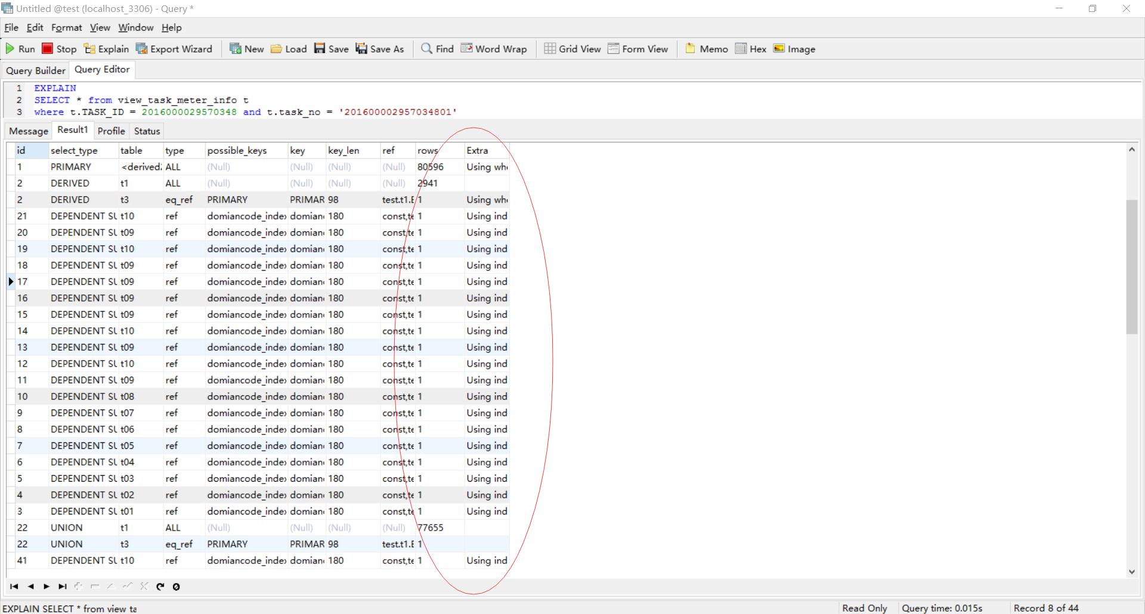
Task: Choose Save As for the query
Action: click(x=380, y=49)
